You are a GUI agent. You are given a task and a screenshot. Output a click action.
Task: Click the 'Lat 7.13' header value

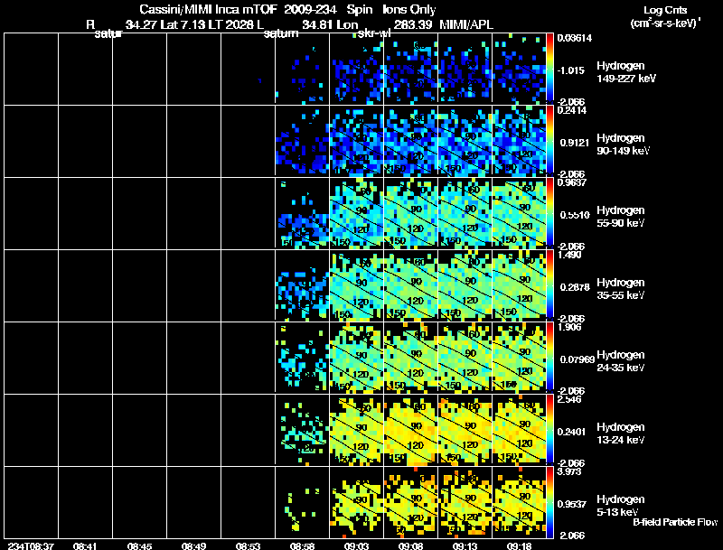[x=183, y=24]
